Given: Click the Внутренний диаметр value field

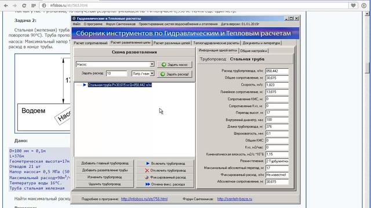Looking at the screenshot, I should pos(277,120).
